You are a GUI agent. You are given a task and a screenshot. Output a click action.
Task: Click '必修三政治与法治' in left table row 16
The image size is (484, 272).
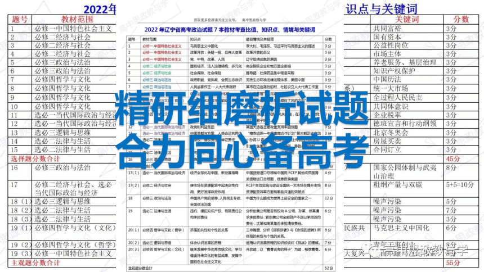pos(62,168)
